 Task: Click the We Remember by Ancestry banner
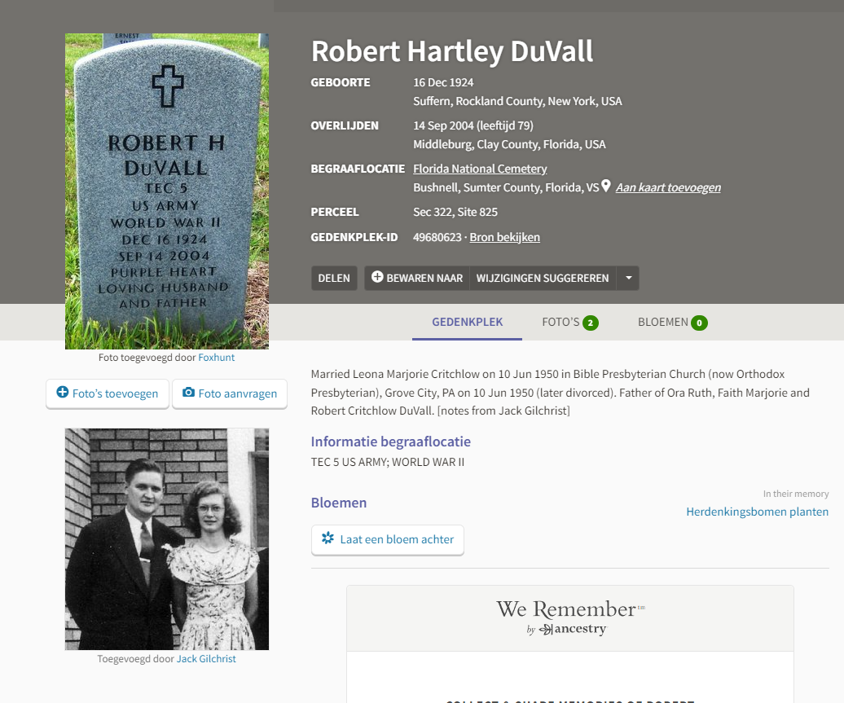tap(570, 618)
